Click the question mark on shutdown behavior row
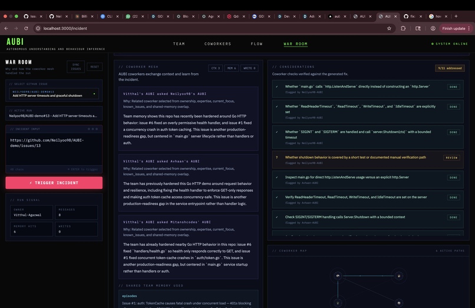This screenshot has width=475, height=308. tap(276, 158)
